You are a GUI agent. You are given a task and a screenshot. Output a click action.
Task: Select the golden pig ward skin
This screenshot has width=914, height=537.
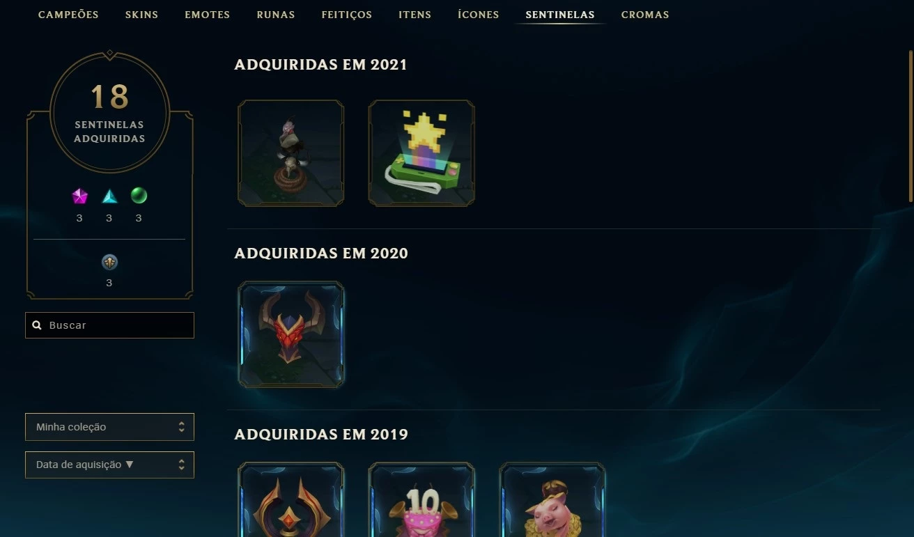click(552, 499)
